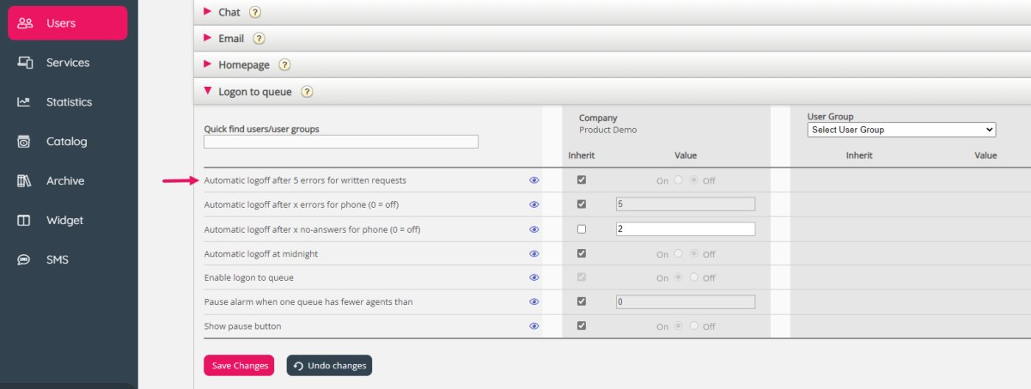Click help icon for Logon to queue

click(307, 92)
